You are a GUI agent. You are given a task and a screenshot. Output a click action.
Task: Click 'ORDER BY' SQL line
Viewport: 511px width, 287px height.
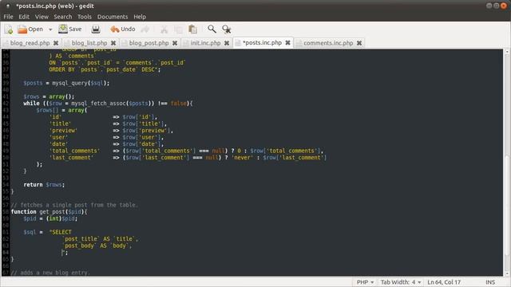[x=105, y=69]
